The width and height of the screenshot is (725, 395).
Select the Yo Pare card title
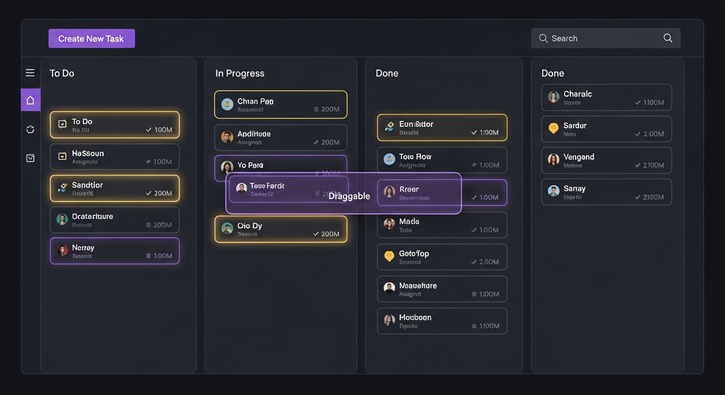(x=250, y=165)
